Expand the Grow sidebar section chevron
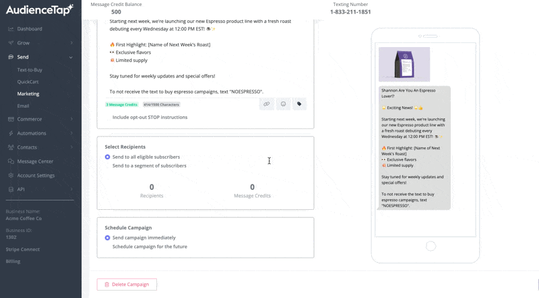Viewport: 539px width, 298px height. click(71, 43)
